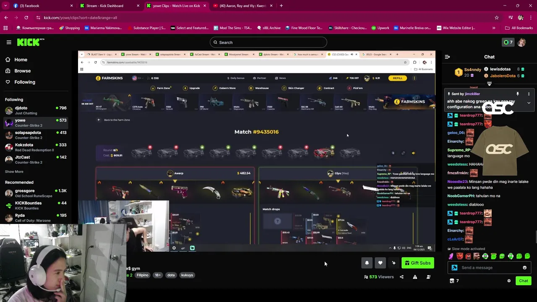
Task: Toggle the follow heart button
Action: click(380, 263)
